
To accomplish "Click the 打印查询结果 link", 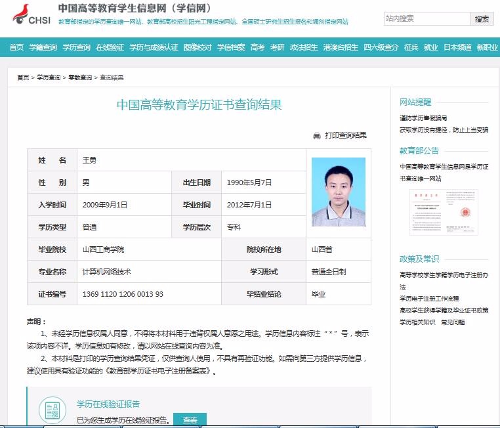I will [346, 135].
